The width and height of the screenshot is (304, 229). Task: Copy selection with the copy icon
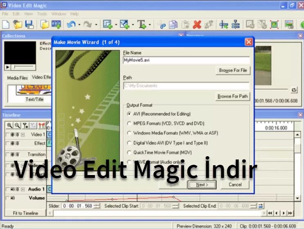173,25
